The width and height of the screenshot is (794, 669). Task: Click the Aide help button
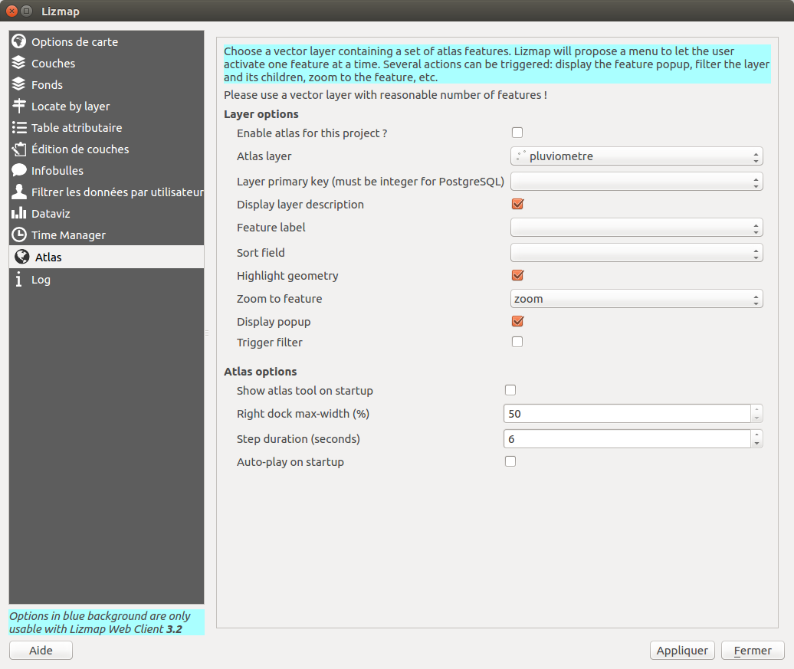[41, 651]
